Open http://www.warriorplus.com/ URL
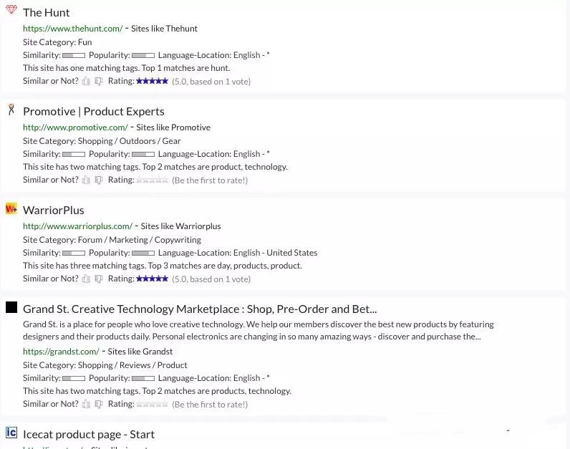The width and height of the screenshot is (570, 449). point(77,226)
